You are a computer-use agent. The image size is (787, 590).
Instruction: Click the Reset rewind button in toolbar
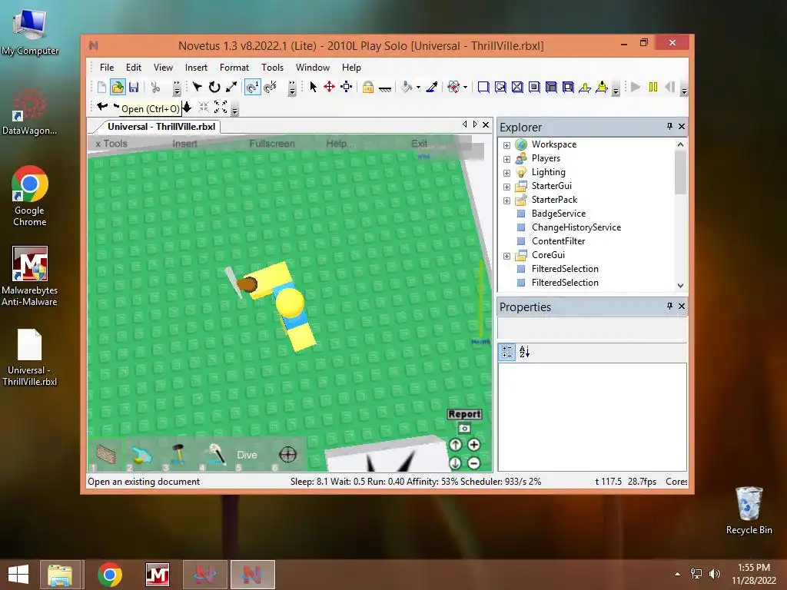669,87
